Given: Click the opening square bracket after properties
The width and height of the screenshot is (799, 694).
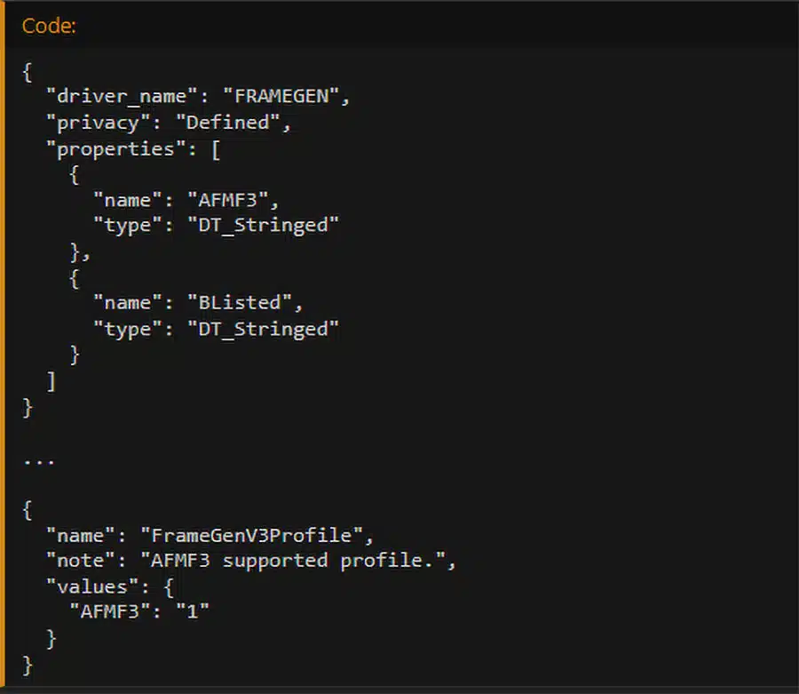Looking at the screenshot, I should pos(216,148).
